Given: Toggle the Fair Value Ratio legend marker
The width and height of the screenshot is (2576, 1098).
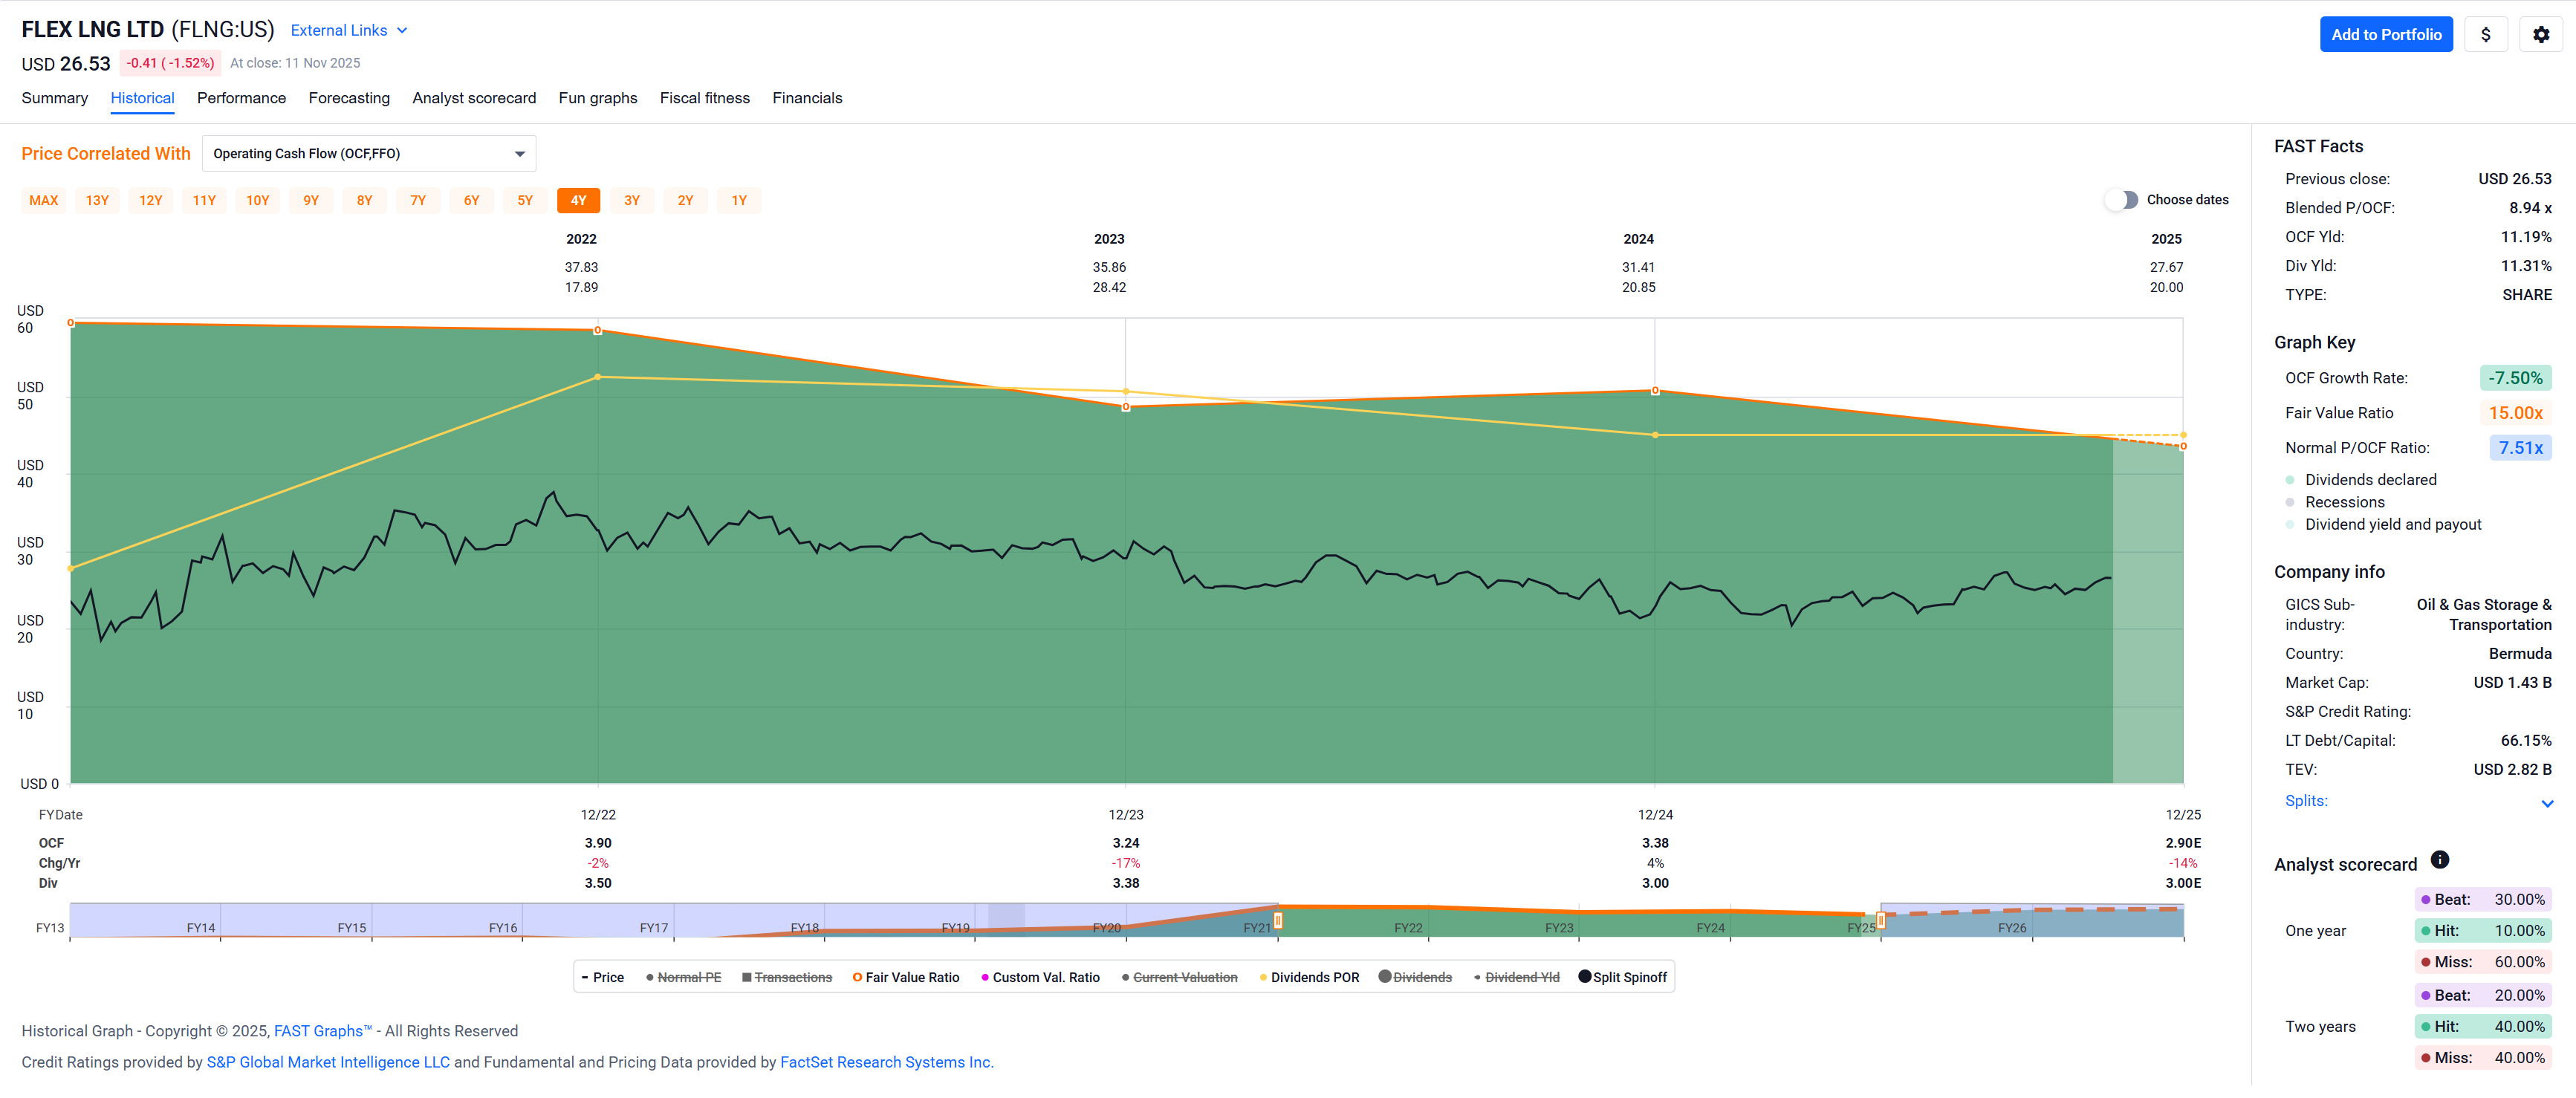Looking at the screenshot, I should [857, 977].
